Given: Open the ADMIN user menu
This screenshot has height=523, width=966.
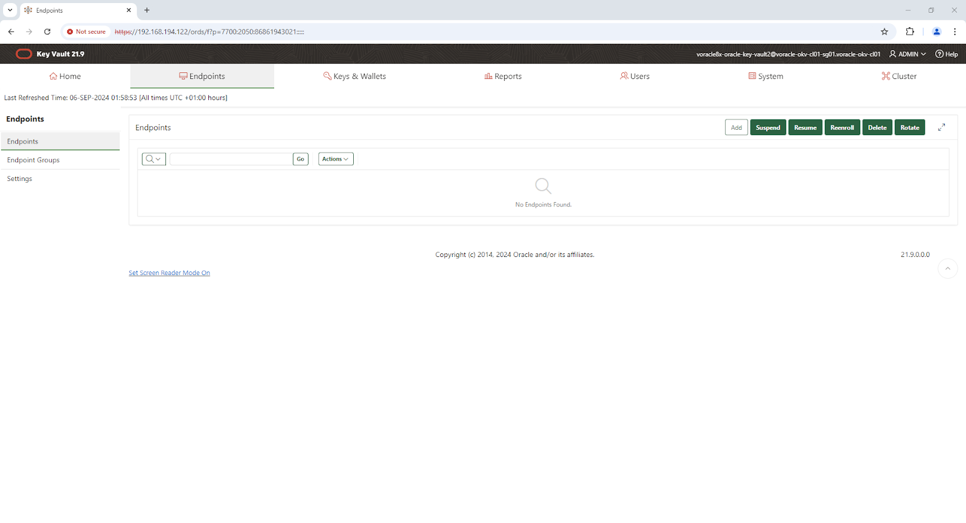Looking at the screenshot, I should [907, 54].
